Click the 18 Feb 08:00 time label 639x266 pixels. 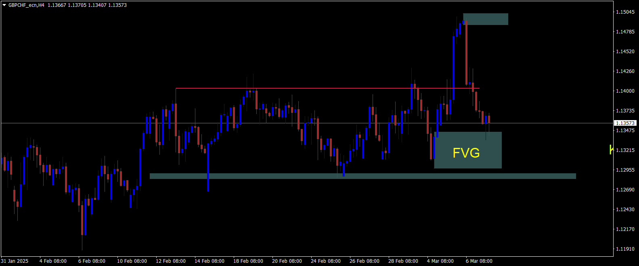point(248,261)
